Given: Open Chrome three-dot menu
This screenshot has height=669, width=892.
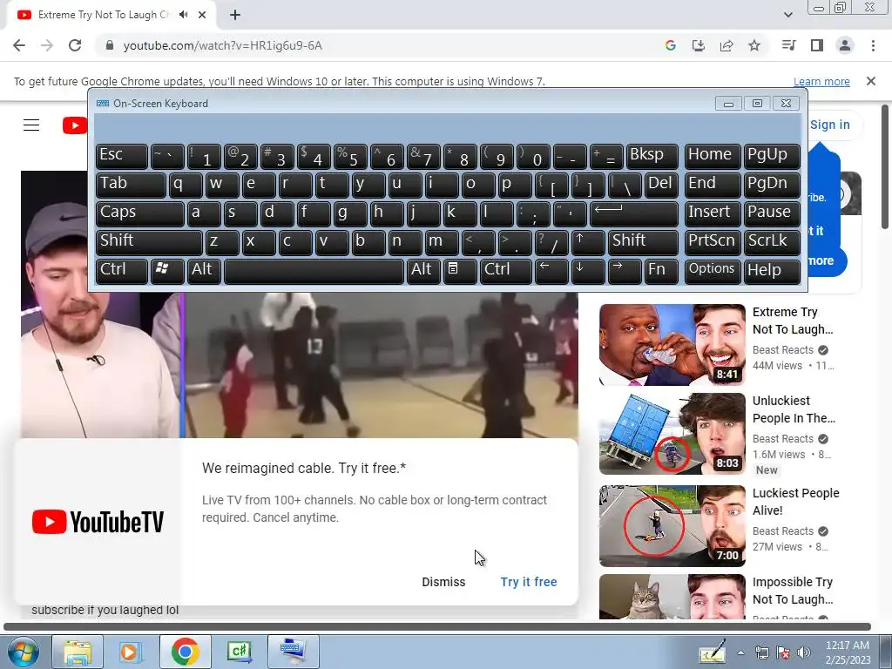Looking at the screenshot, I should (x=873, y=45).
